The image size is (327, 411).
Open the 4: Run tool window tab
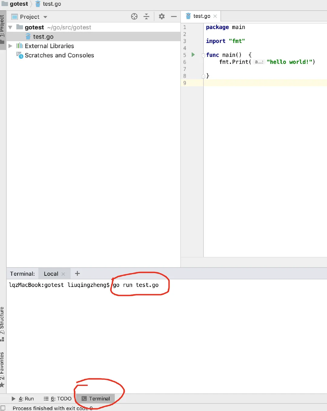click(x=23, y=399)
